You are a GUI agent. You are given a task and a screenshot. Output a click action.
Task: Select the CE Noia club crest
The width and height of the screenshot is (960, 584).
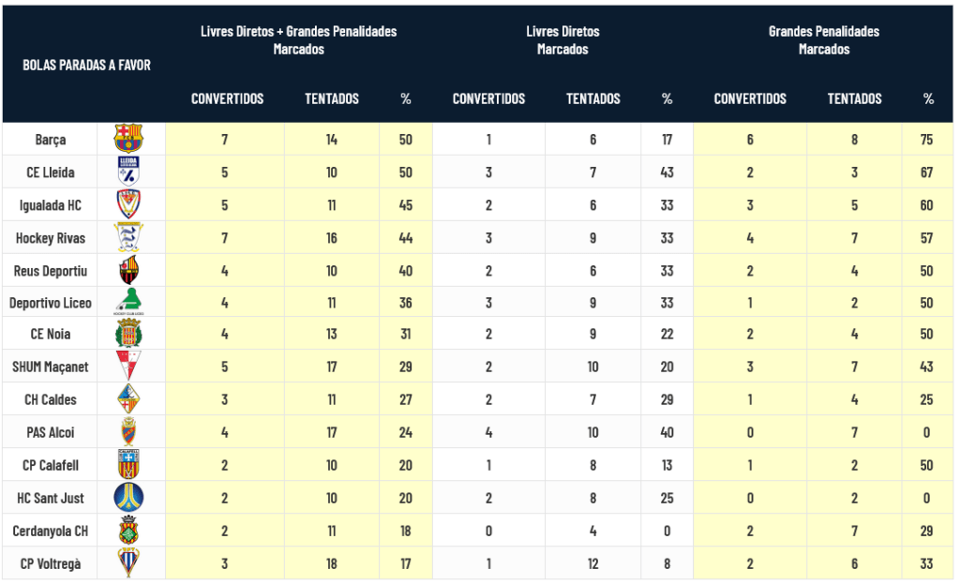tap(128, 334)
